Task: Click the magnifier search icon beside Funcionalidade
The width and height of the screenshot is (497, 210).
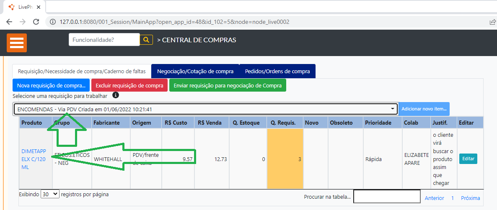Action: pos(146,40)
